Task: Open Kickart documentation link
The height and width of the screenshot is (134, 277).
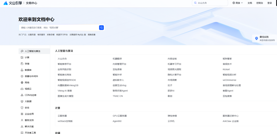Action: 226,69
